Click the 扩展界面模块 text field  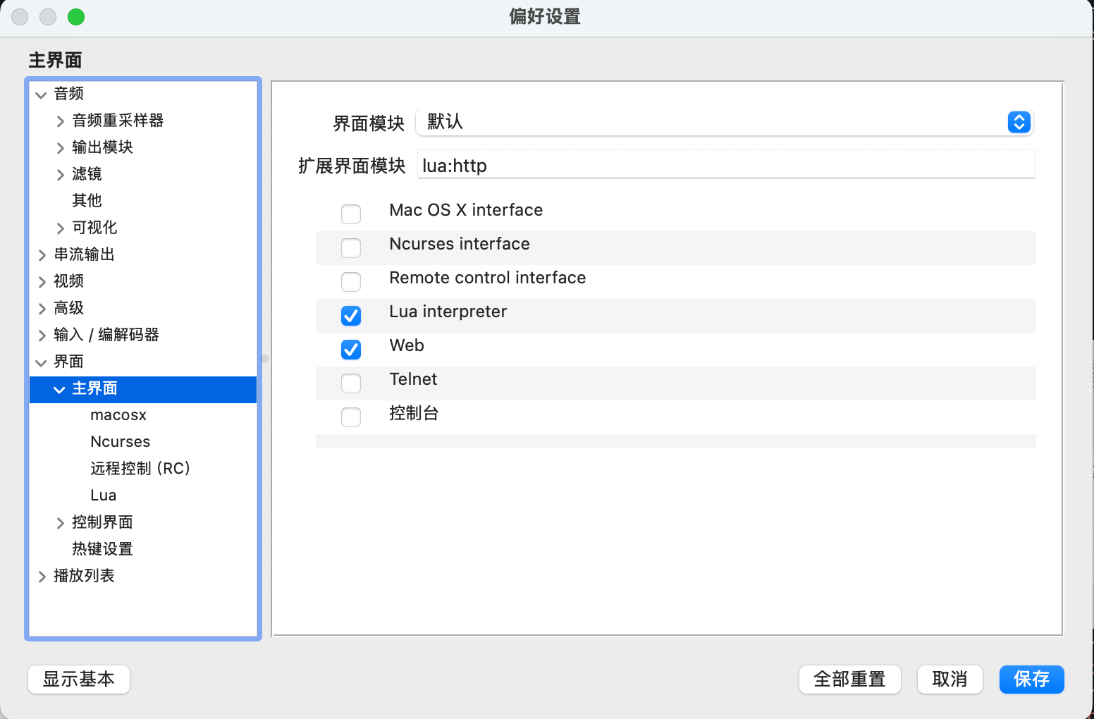click(x=725, y=166)
